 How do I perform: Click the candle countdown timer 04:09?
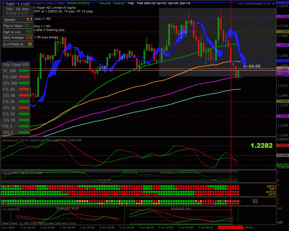tap(254, 66)
